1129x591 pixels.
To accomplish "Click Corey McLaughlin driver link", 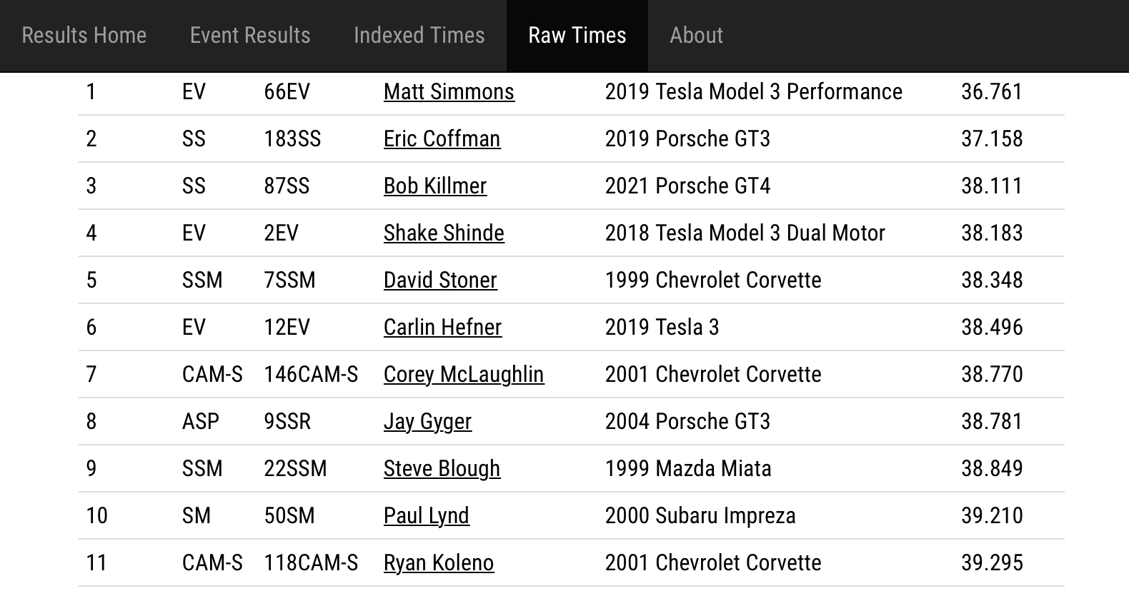I will (x=464, y=375).
